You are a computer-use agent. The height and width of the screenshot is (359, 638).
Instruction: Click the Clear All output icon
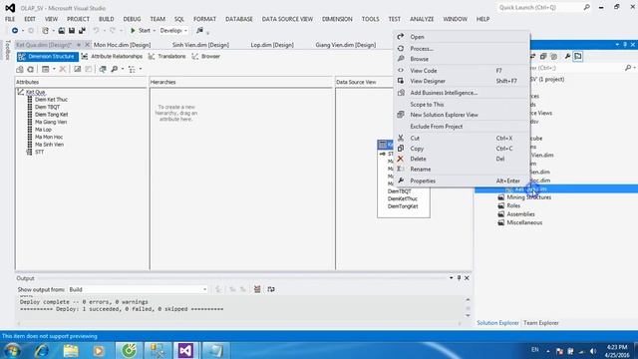257,289
